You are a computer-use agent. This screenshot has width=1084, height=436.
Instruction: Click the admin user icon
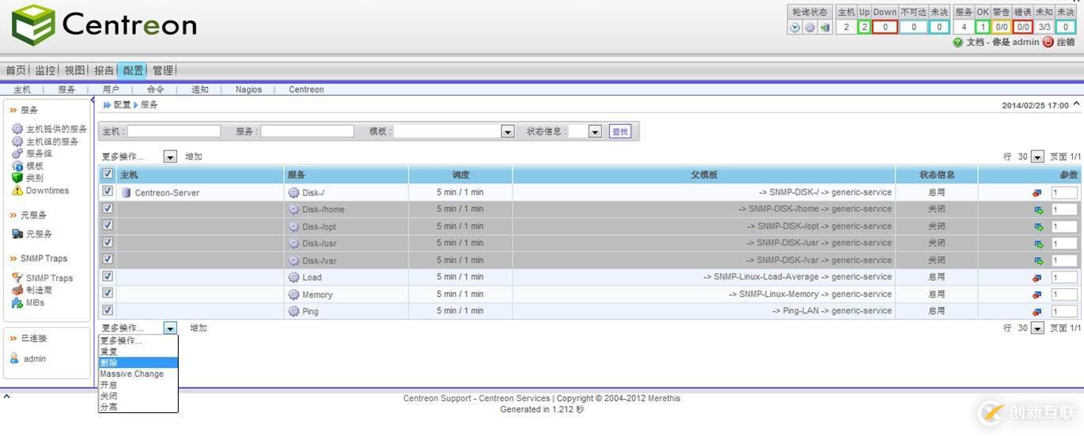[14, 358]
